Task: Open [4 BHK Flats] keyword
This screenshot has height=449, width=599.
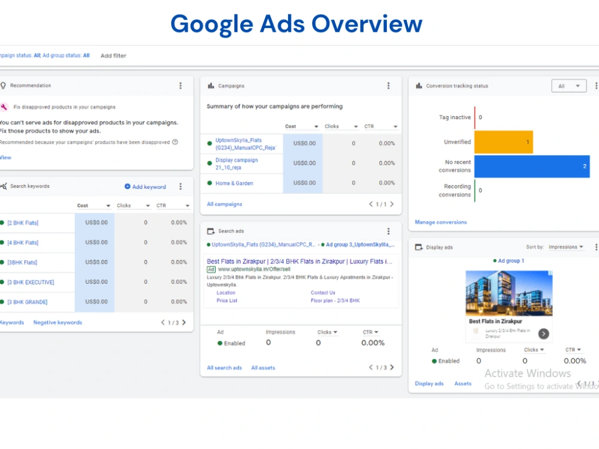Action: click(23, 242)
